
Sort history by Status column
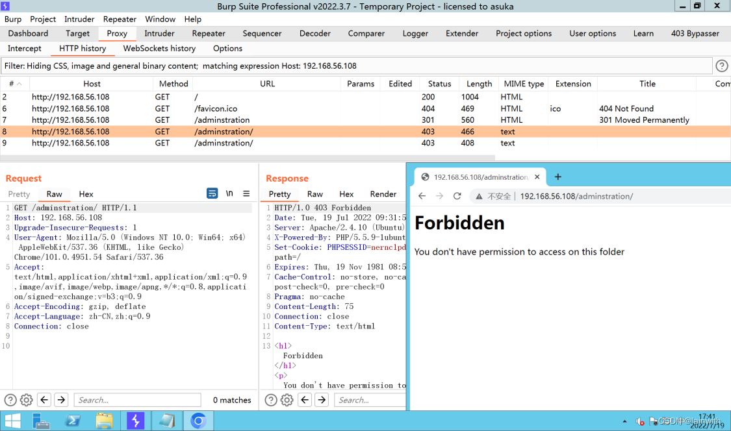[439, 84]
